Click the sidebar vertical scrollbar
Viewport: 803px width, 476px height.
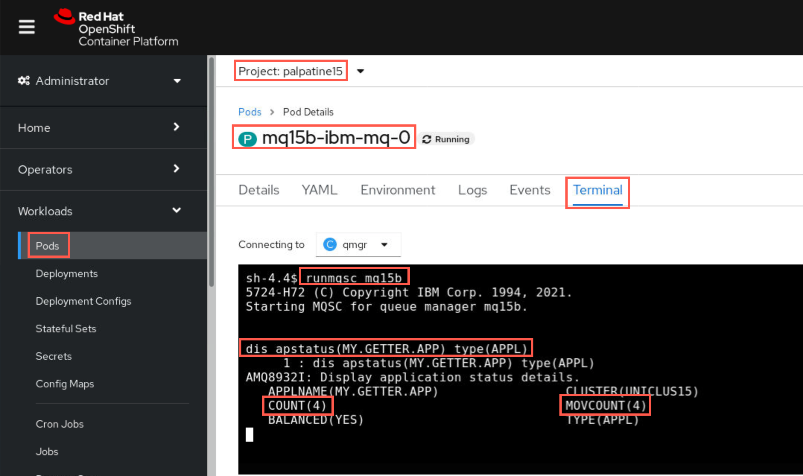pos(212,171)
